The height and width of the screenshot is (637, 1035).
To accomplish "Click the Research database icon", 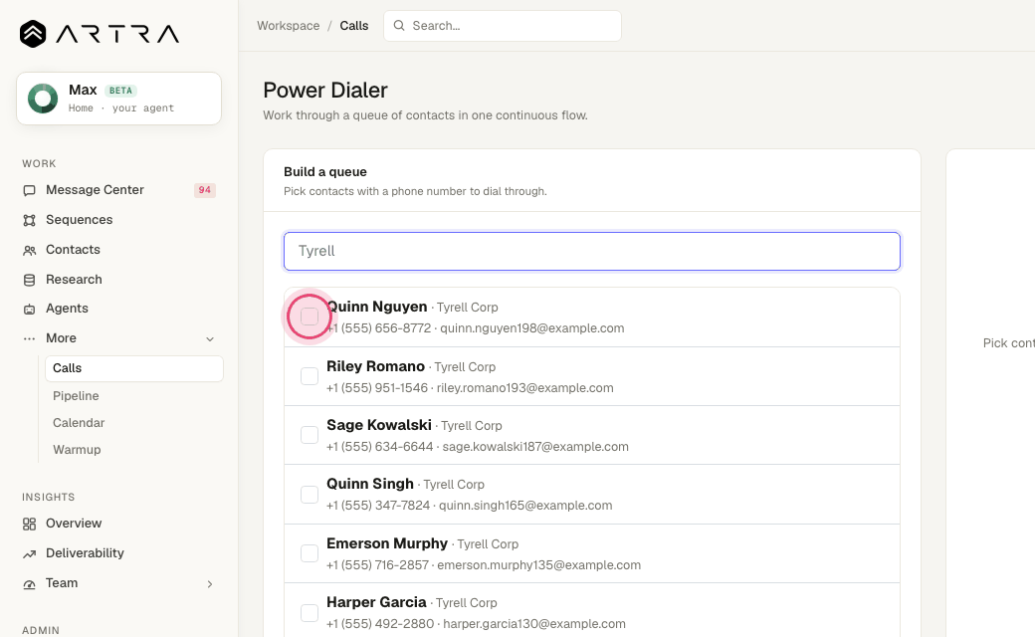I will pyautogui.click(x=29, y=280).
